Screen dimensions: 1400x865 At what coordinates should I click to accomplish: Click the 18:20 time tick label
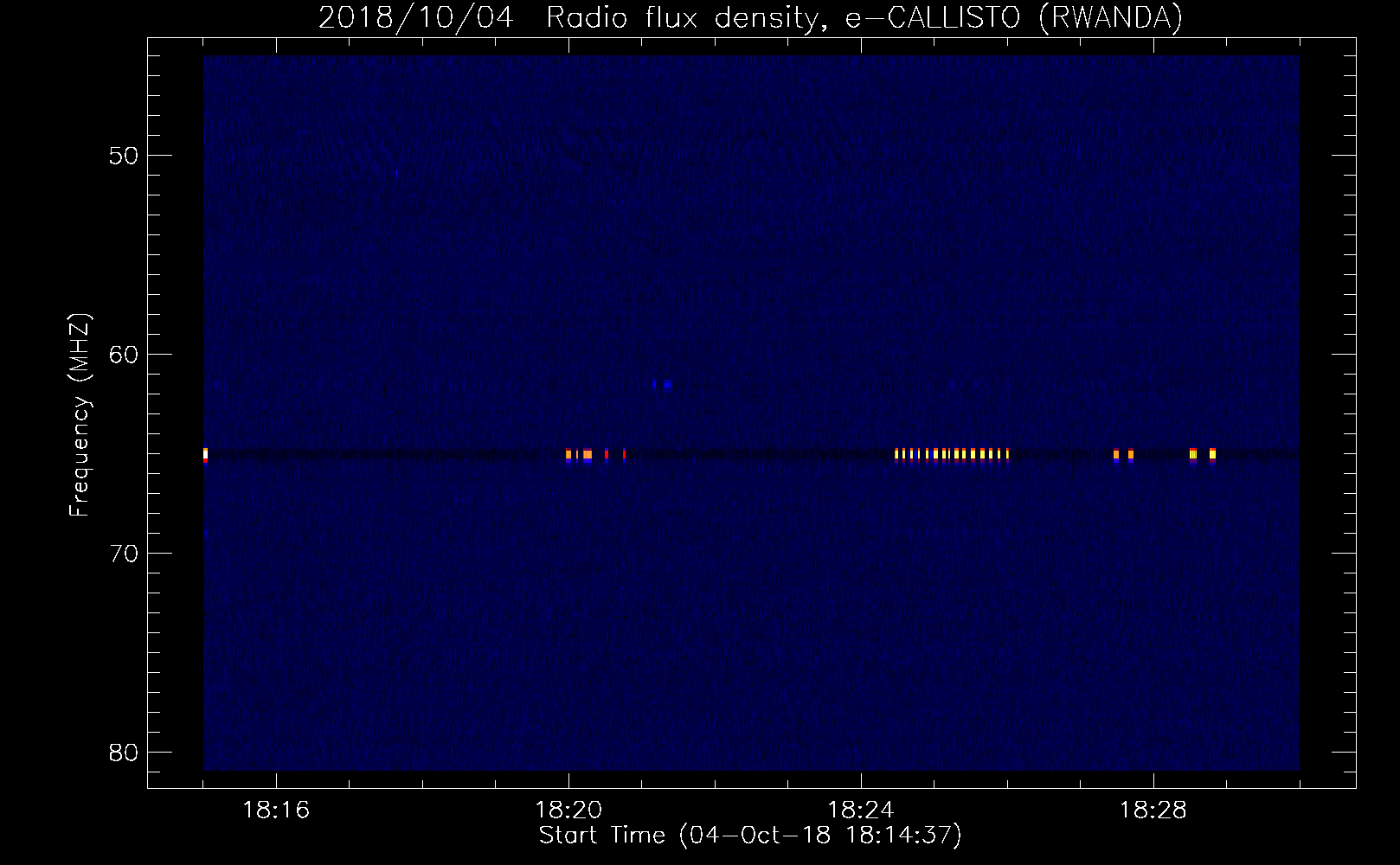click(x=568, y=811)
